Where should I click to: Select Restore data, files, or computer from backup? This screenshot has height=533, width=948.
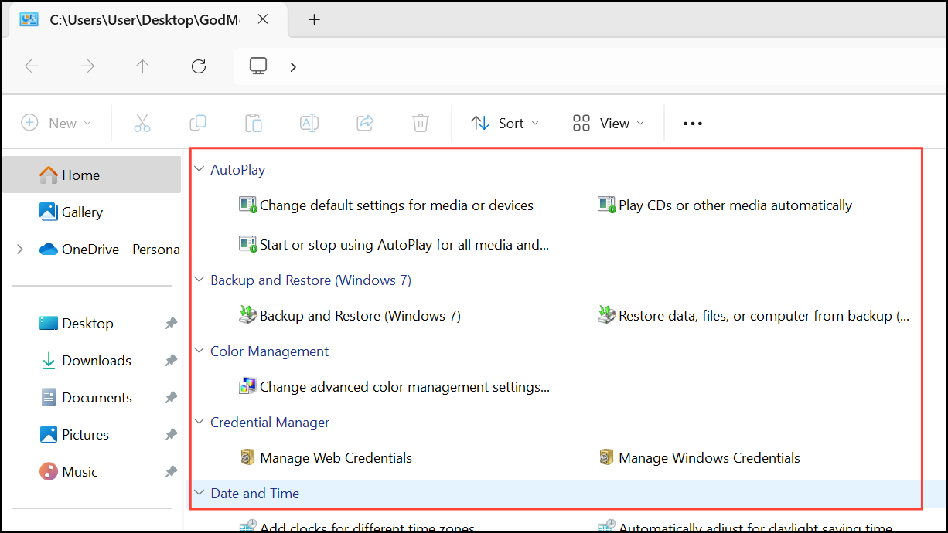click(x=753, y=315)
